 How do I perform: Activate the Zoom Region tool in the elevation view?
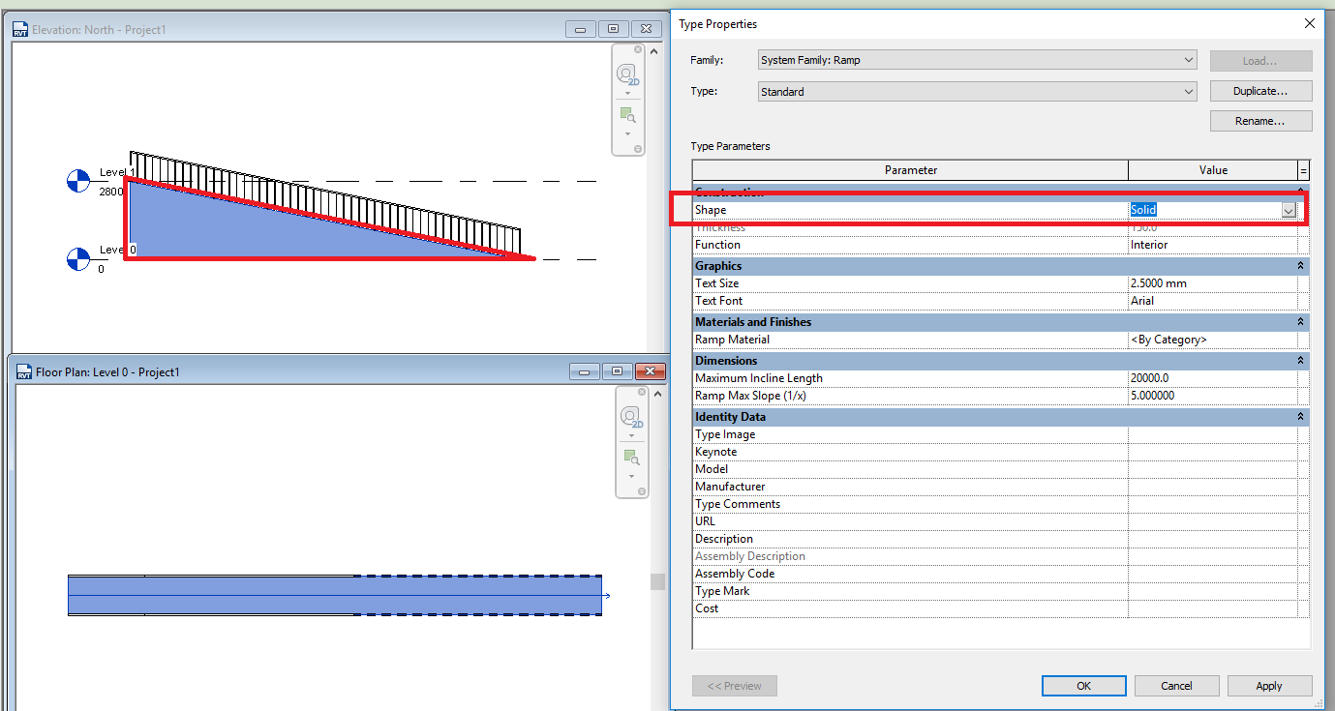click(626, 112)
